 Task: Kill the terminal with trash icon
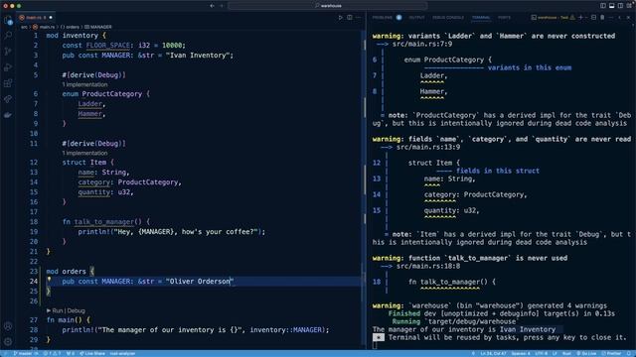602,18
